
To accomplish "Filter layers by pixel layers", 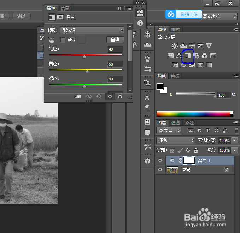I will 191,130.
